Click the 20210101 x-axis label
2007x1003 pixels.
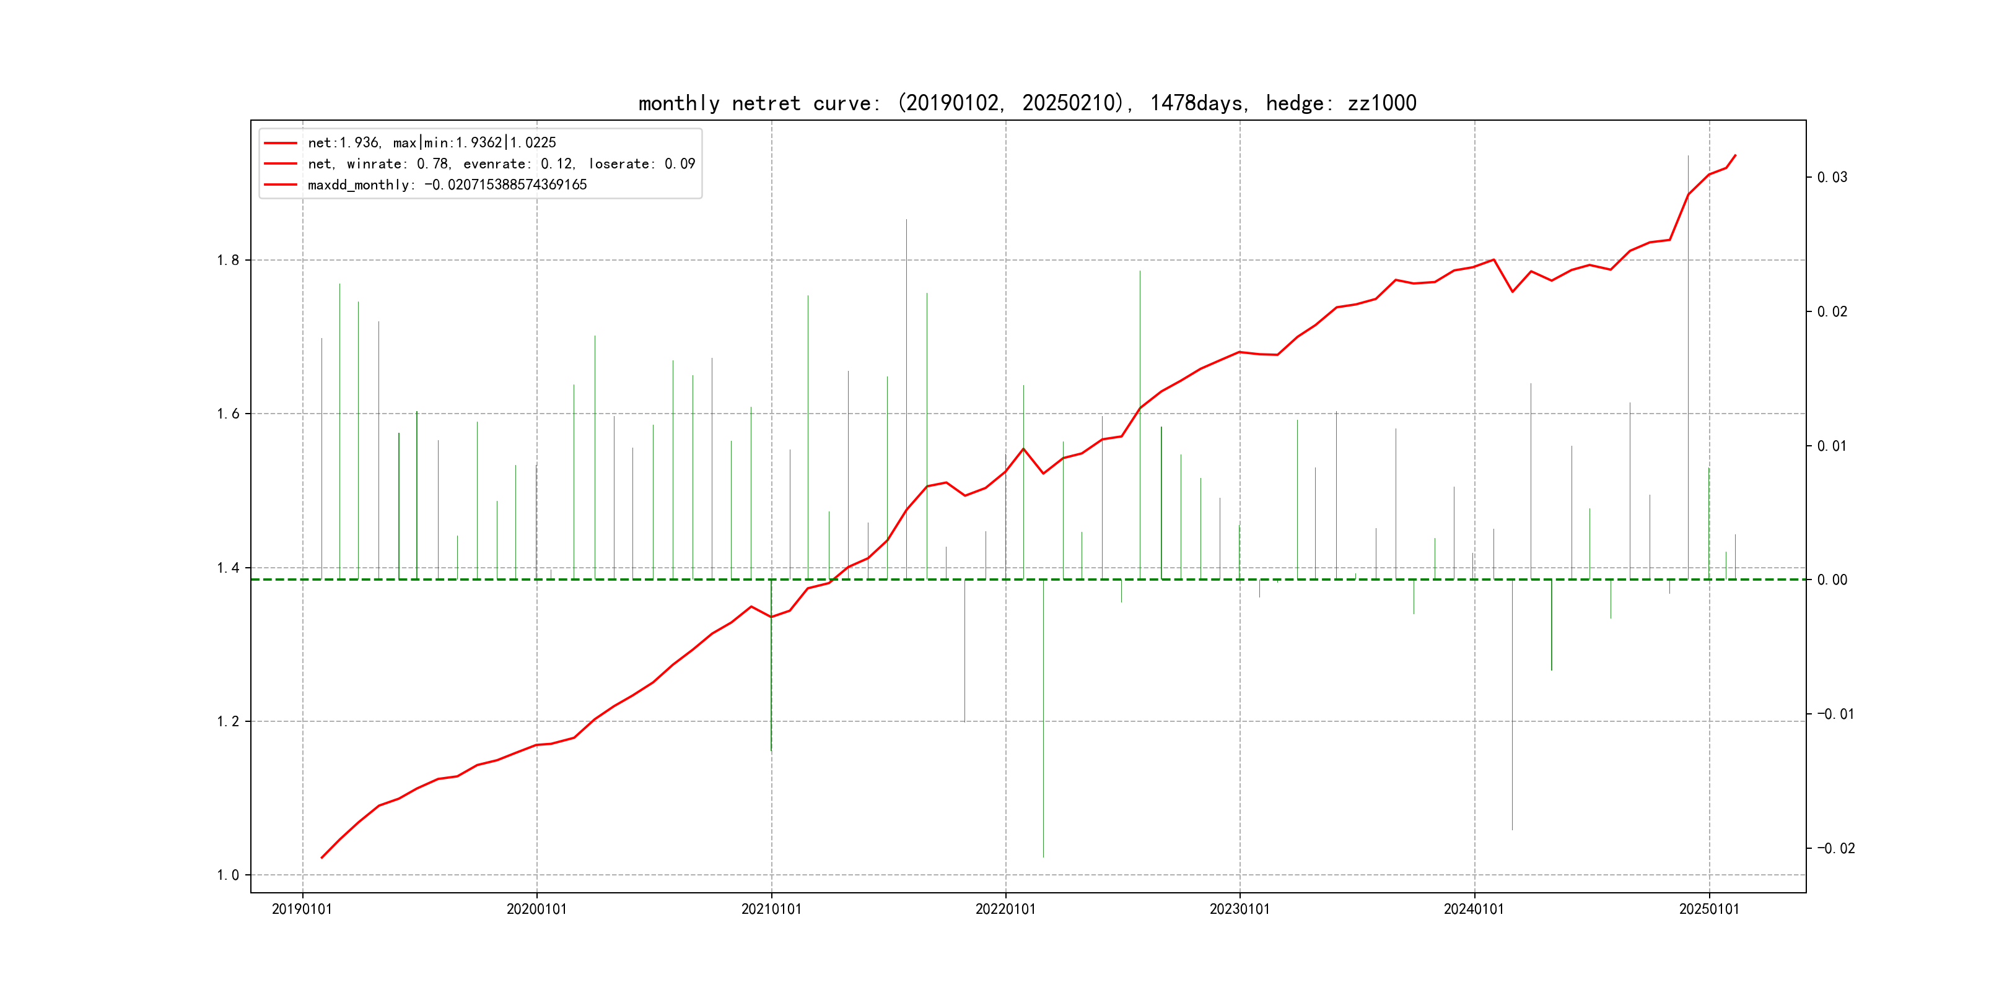click(x=771, y=909)
